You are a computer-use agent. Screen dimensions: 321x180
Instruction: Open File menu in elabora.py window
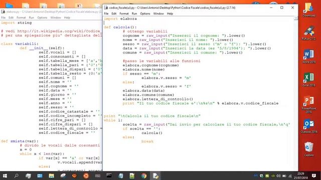4,18
